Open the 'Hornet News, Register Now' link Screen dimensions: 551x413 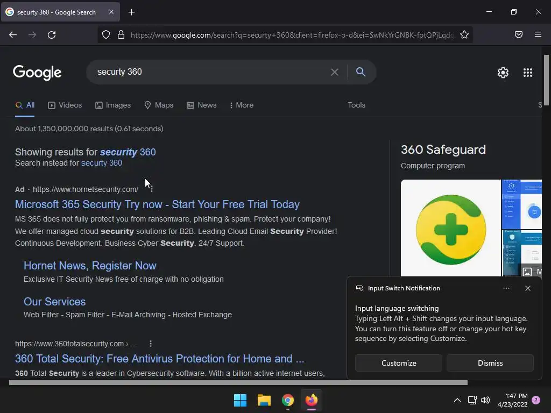(x=90, y=266)
